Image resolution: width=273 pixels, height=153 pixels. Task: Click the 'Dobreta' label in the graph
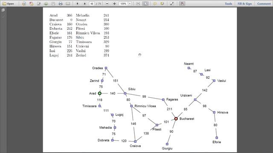pos(103,140)
